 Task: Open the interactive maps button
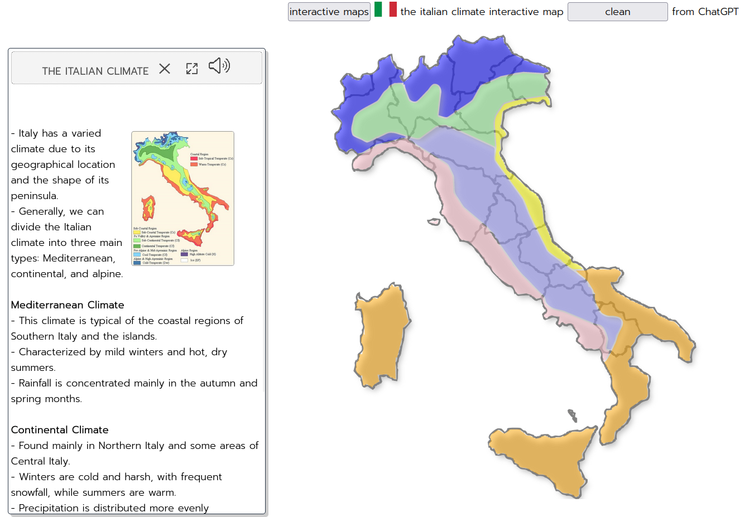tap(329, 12)
